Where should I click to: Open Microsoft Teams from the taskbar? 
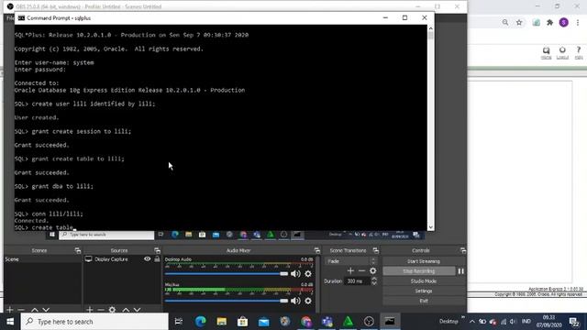click(x=327, y=322)
